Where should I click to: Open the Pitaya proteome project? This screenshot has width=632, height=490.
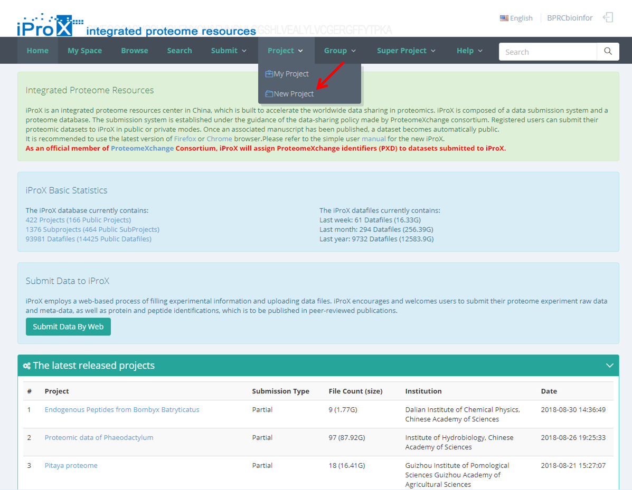(x=71, y=465)
